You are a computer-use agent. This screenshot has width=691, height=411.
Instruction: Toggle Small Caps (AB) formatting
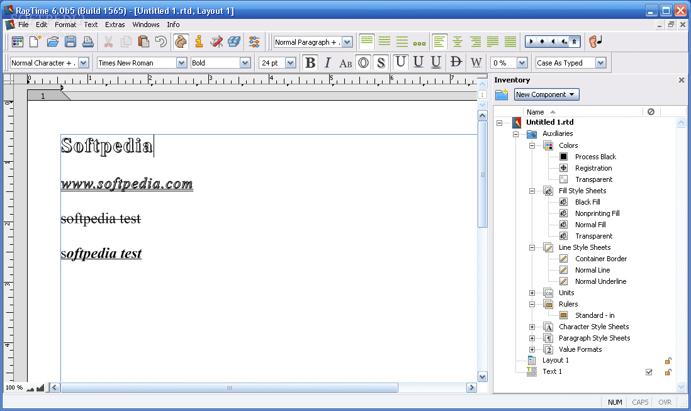coord(345,62)
